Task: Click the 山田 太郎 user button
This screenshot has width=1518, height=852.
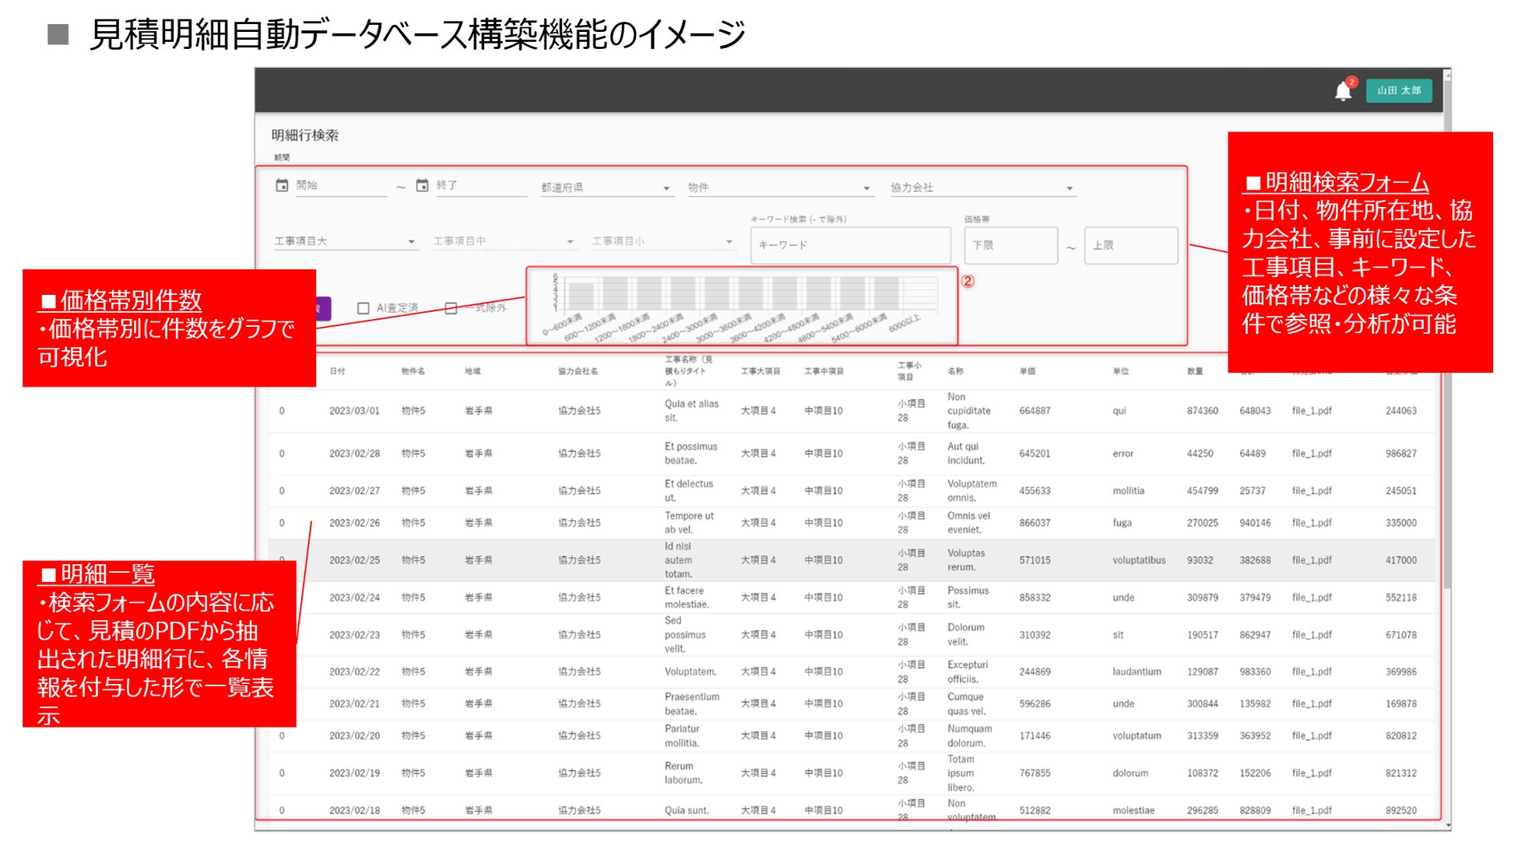Action: (1399, 90)
